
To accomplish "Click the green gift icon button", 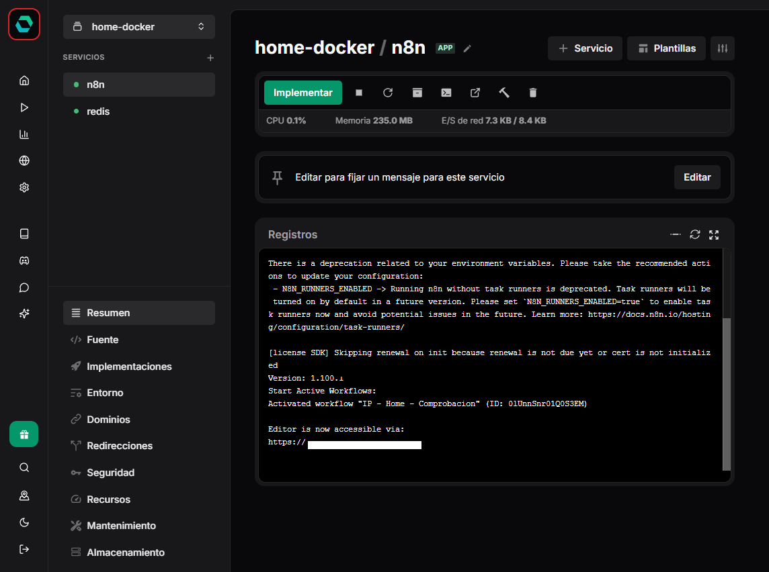I will [x=24, y=434].
